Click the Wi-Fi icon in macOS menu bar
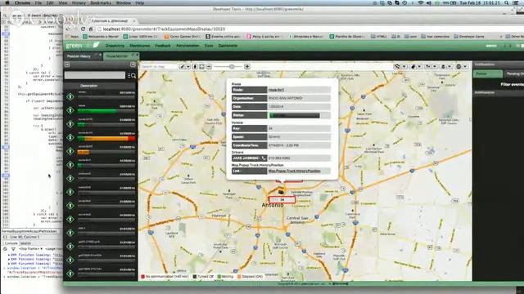 point(420,2)
